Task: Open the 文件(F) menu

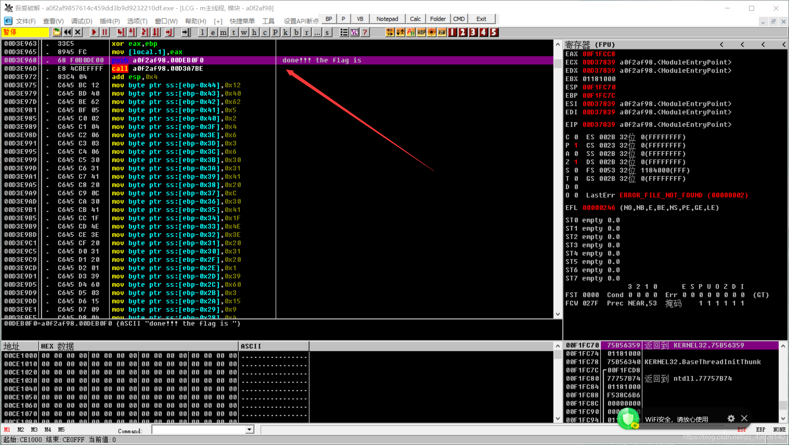Action: tap(26, 21)
